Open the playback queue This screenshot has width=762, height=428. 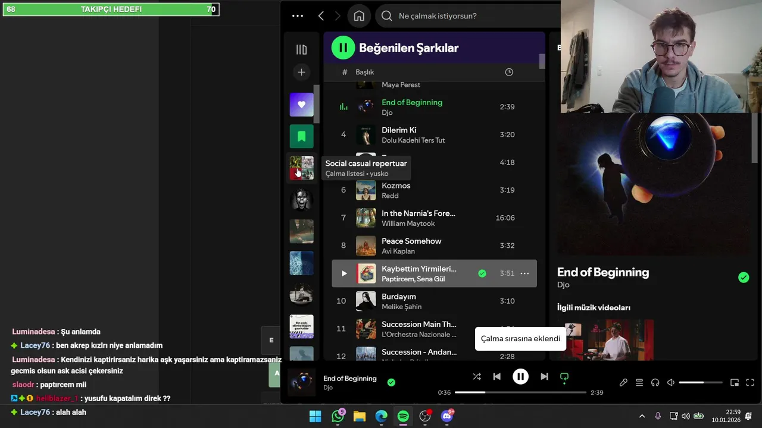tap(639, 383)
